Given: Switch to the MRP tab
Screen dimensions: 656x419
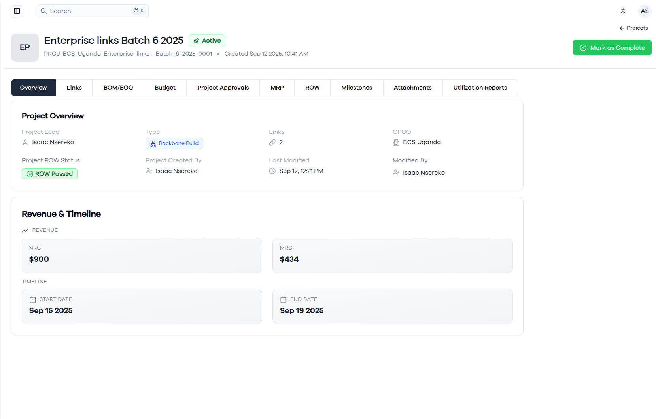Looking at the screenshot, I should 277,88.
